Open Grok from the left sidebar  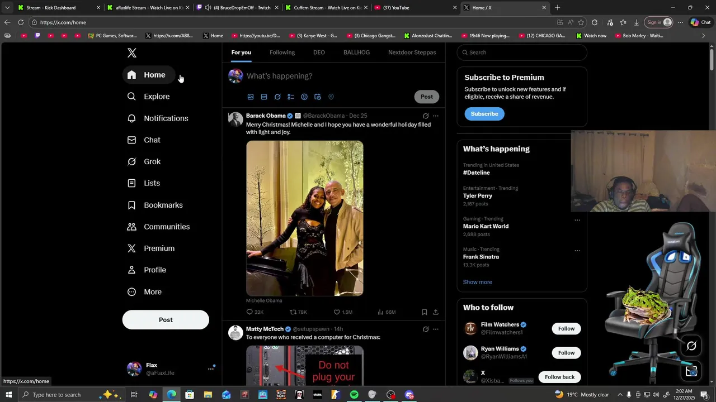[144, 162]
